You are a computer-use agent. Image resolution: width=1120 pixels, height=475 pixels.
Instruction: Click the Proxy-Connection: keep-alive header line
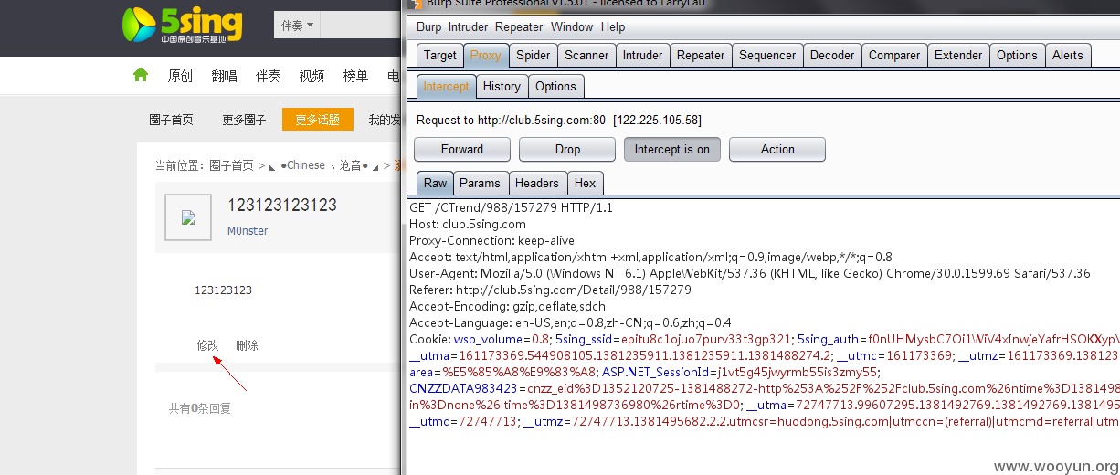click(491, 240)
